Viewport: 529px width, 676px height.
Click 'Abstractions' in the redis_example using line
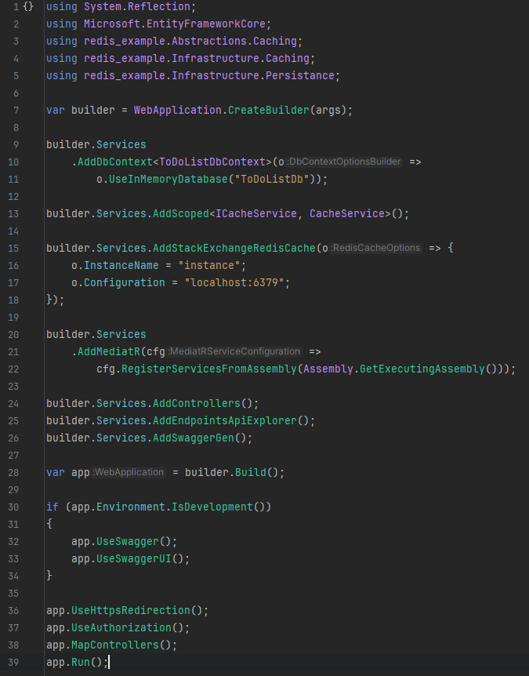tap(209, 41)
